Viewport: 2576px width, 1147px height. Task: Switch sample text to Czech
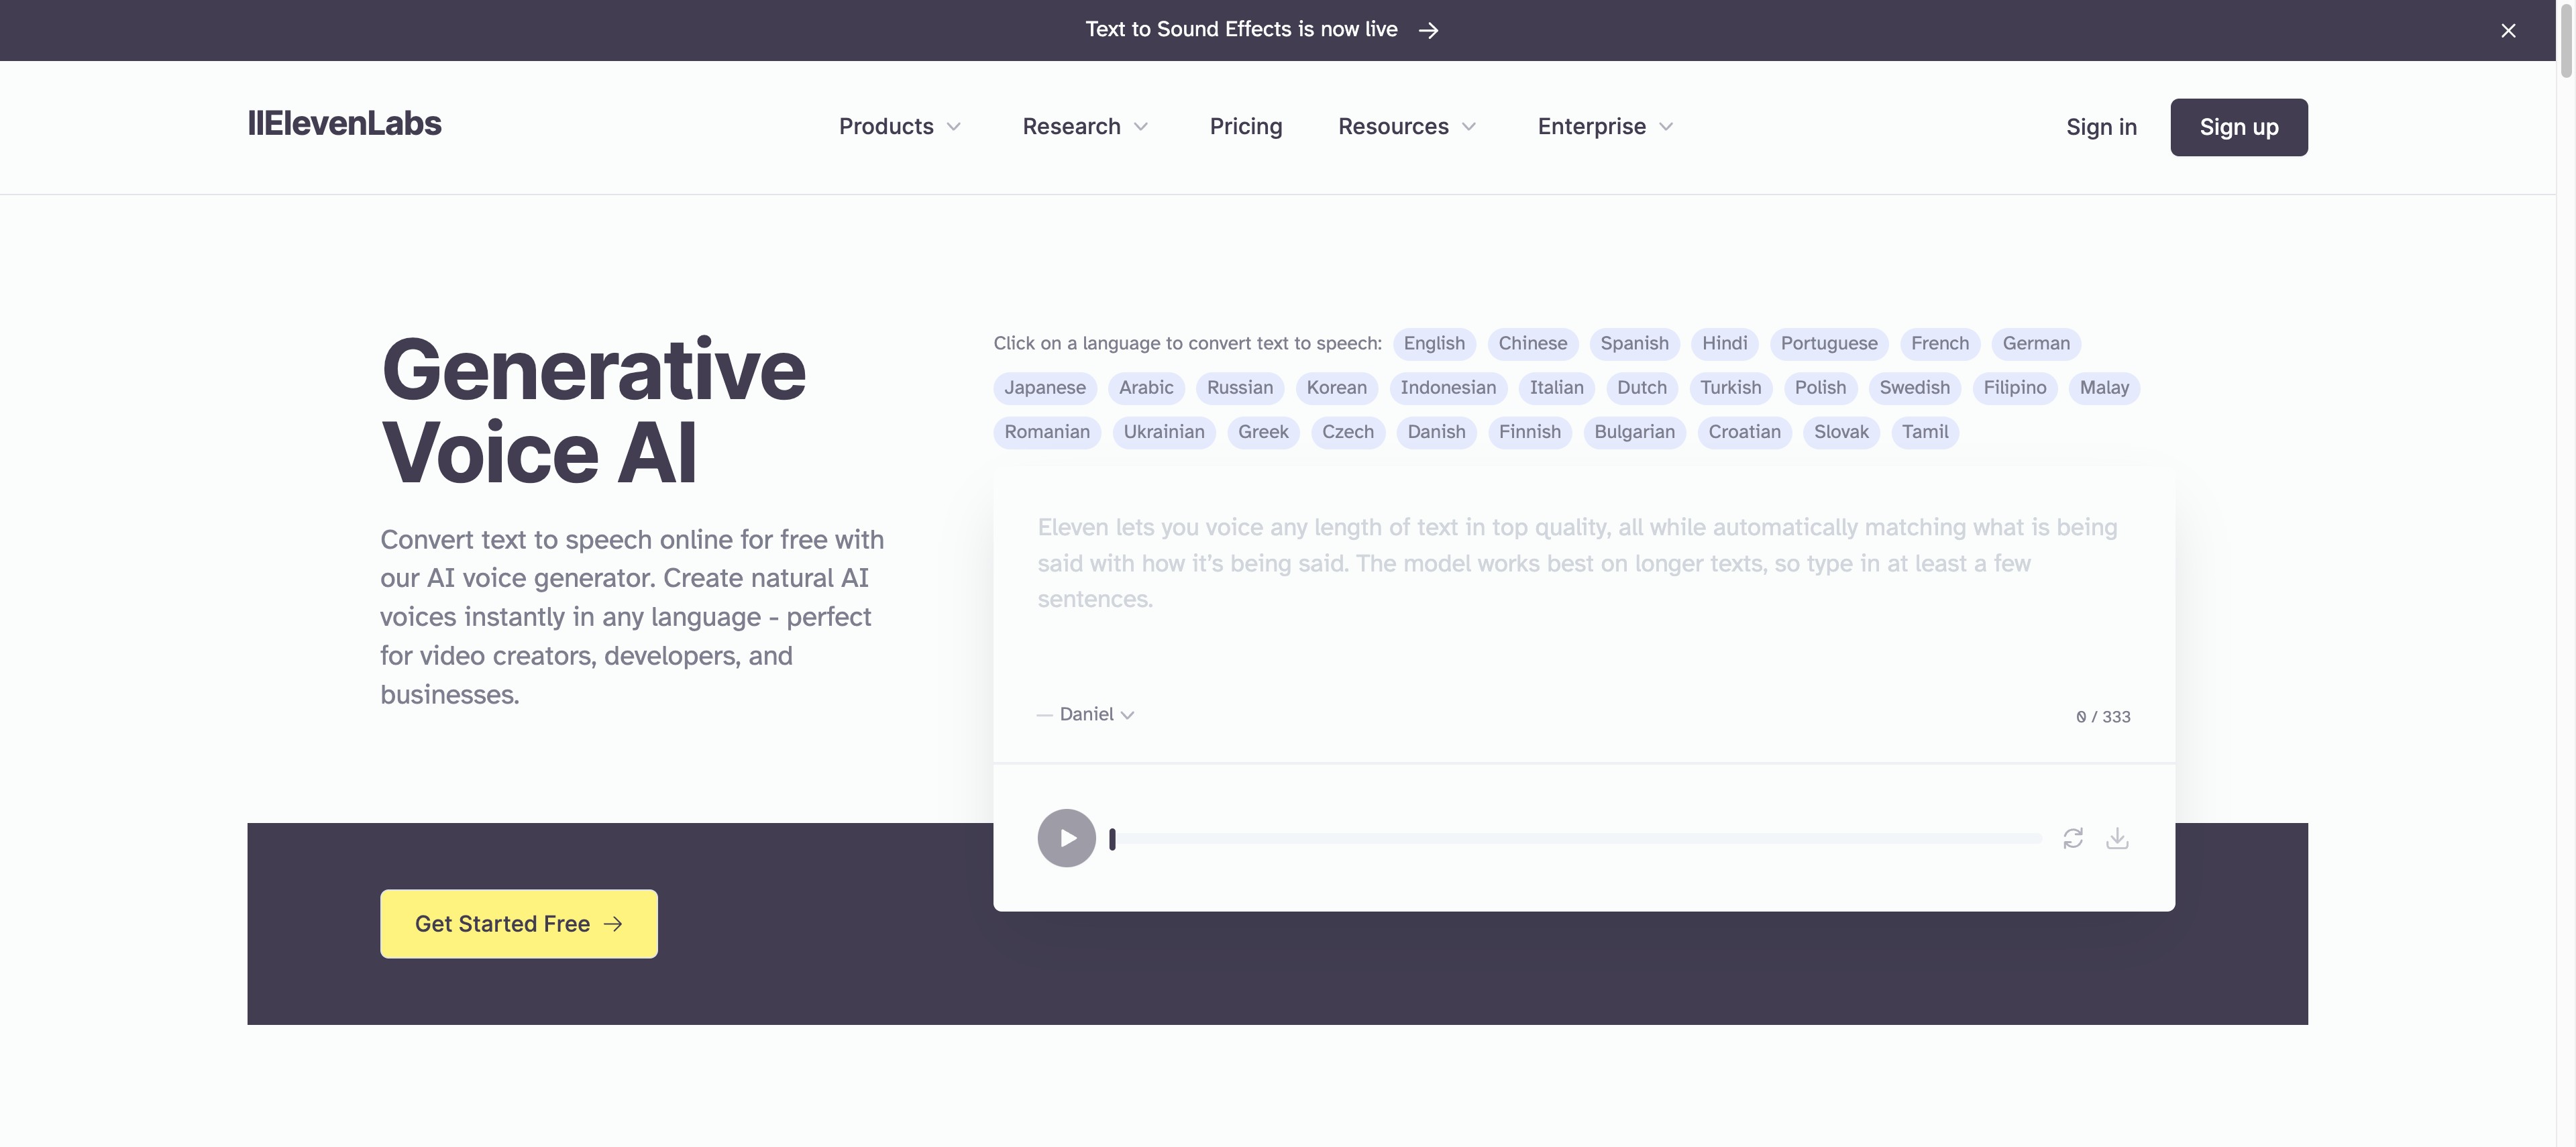1348,432
